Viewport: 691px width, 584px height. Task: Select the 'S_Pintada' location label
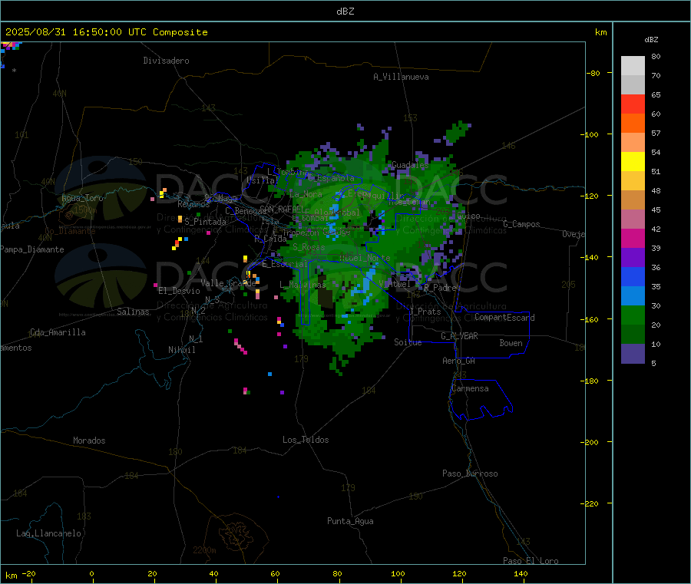pyautogui.click(x=205, y=222)
